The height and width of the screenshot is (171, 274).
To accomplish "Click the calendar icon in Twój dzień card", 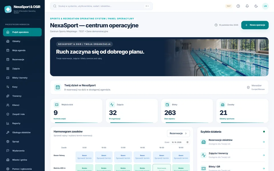I will (x=58, y=87).
